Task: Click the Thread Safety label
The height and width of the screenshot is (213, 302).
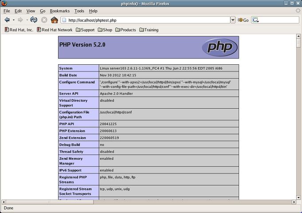Action: tap(71, 152)
